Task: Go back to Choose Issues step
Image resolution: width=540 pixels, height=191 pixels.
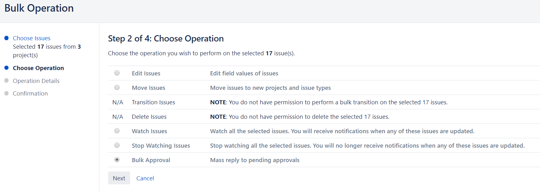Action: click(31, 38)
